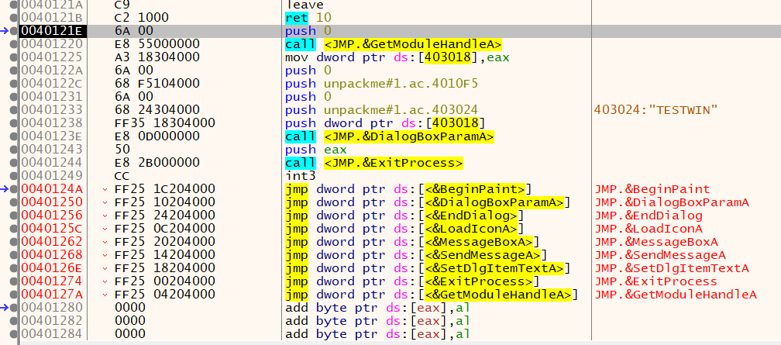This screenshot has height=345, width=781.
Task: Click the jmp to <&MessageBoxA> instruction
Action: point(413,242)
